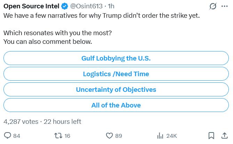The width and height of the screenshot is (233, 144).
Task: Like the post with the heart icon
Action: click(x=109, y=135)
